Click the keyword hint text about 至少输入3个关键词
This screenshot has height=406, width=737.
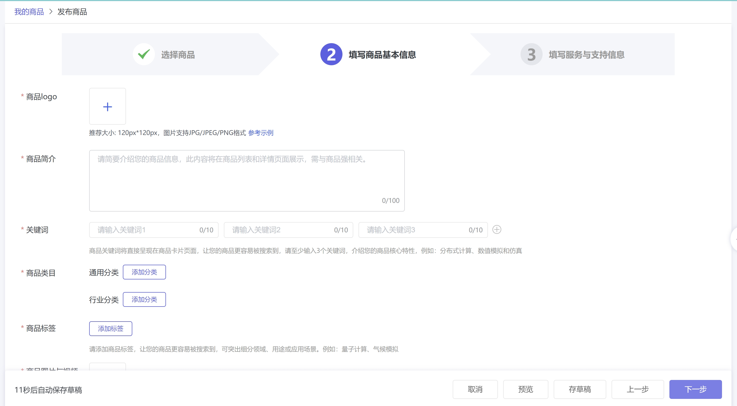(x=306, y=251)
